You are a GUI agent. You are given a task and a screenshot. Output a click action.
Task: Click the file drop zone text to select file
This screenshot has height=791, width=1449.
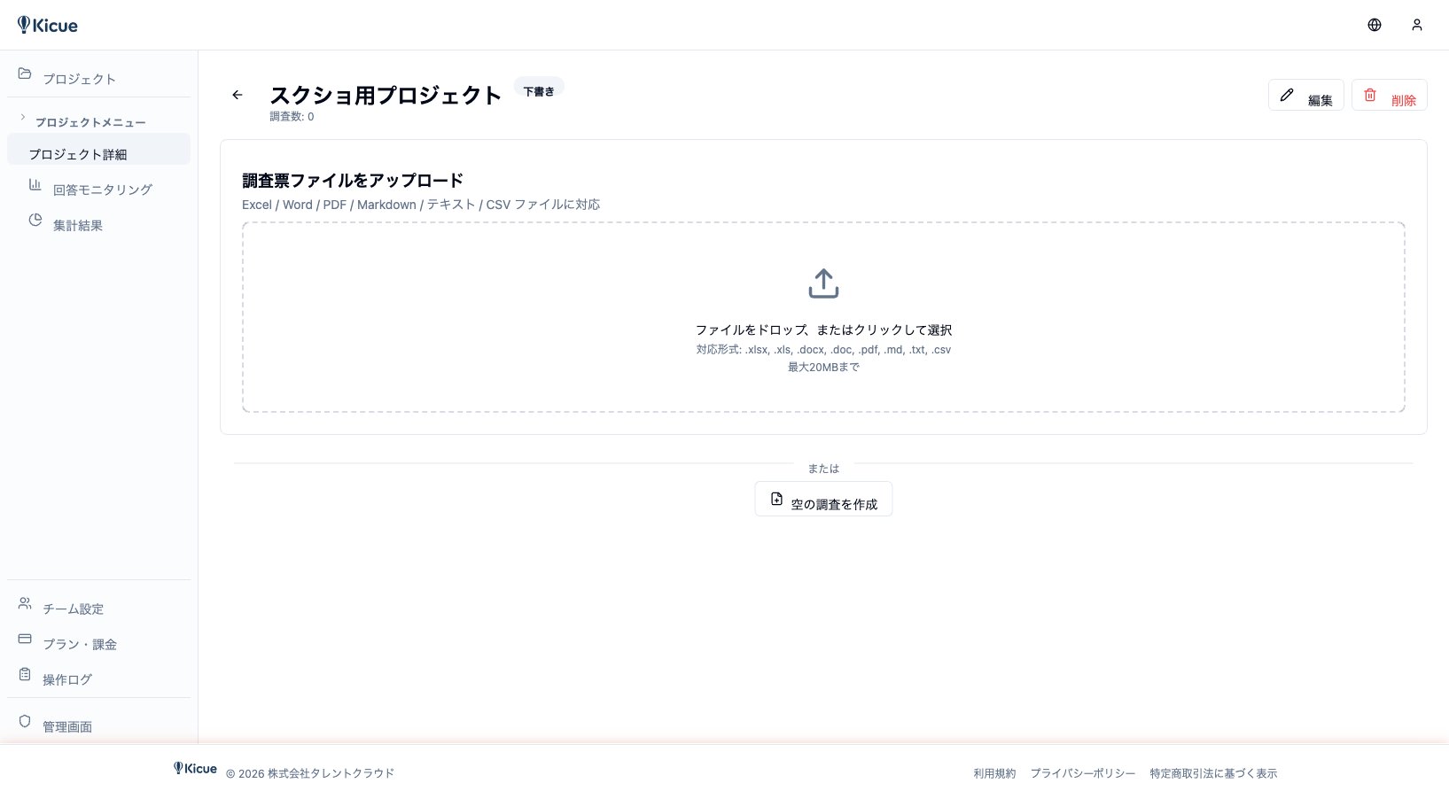(823, 330)
